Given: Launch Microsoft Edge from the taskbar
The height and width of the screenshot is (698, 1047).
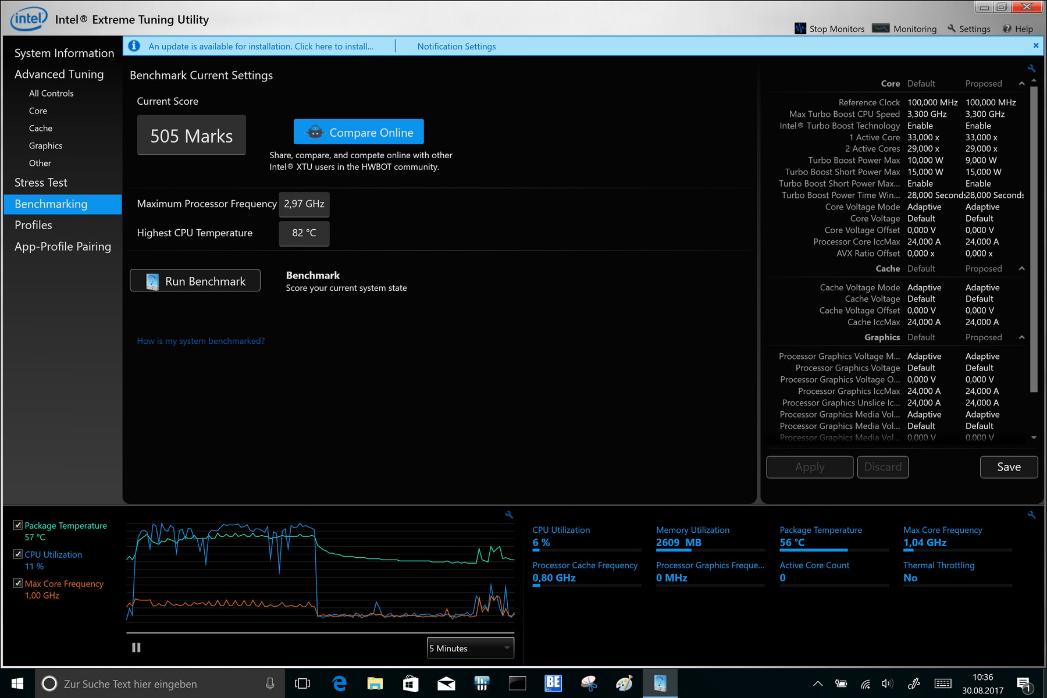Looking at the screenshot, I should (x=339, y=683).
